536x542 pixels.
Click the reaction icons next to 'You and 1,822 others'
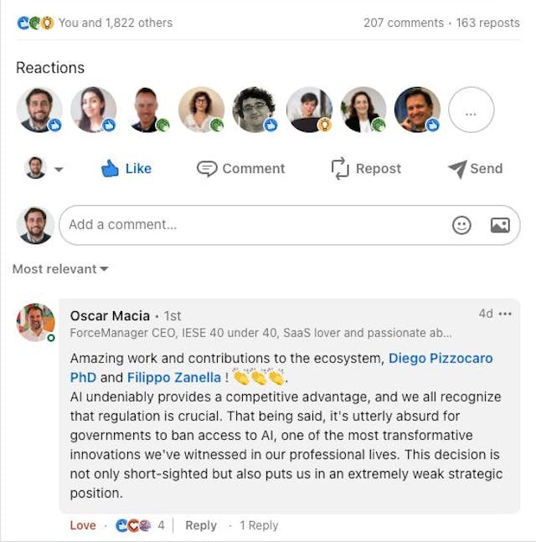pos(35,23)
